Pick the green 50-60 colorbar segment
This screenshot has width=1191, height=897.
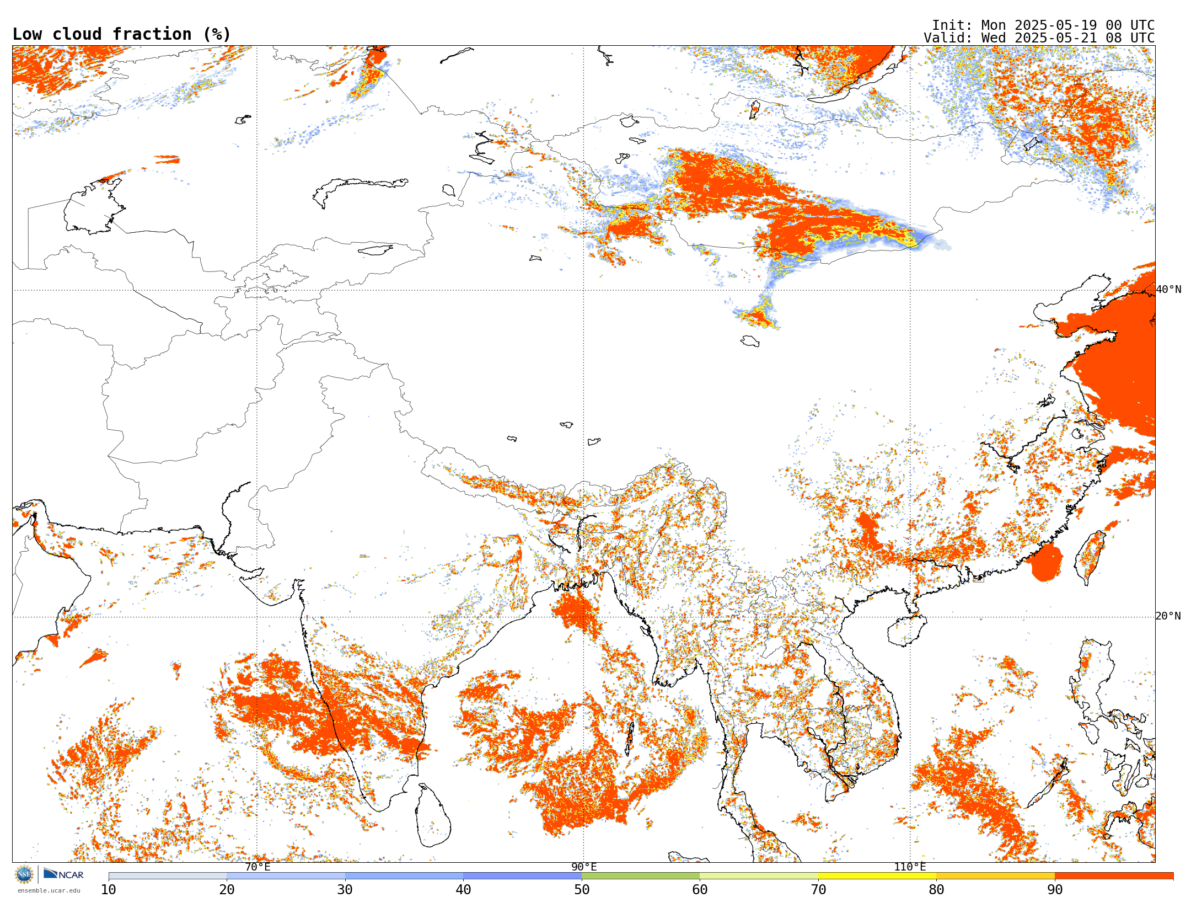(641, 876)
